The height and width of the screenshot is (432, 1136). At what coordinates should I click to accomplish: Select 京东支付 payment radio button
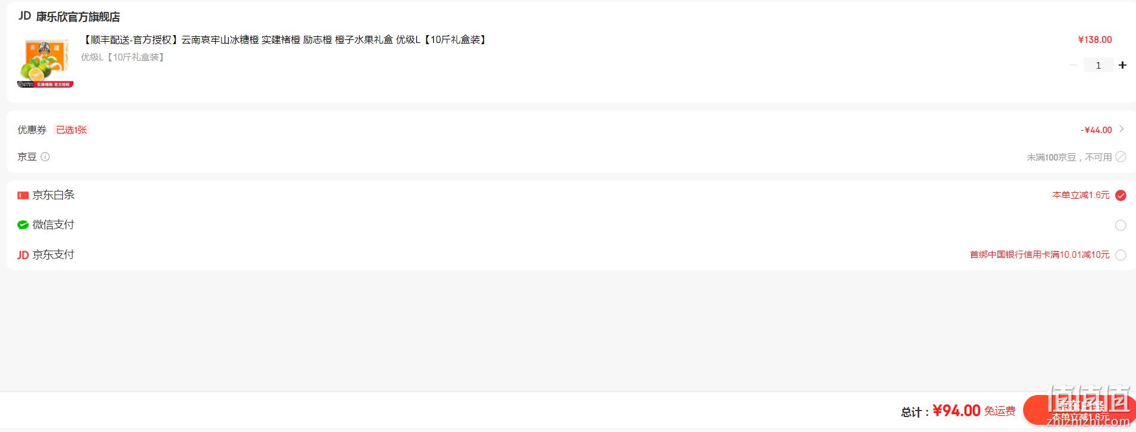point(1121,255)
